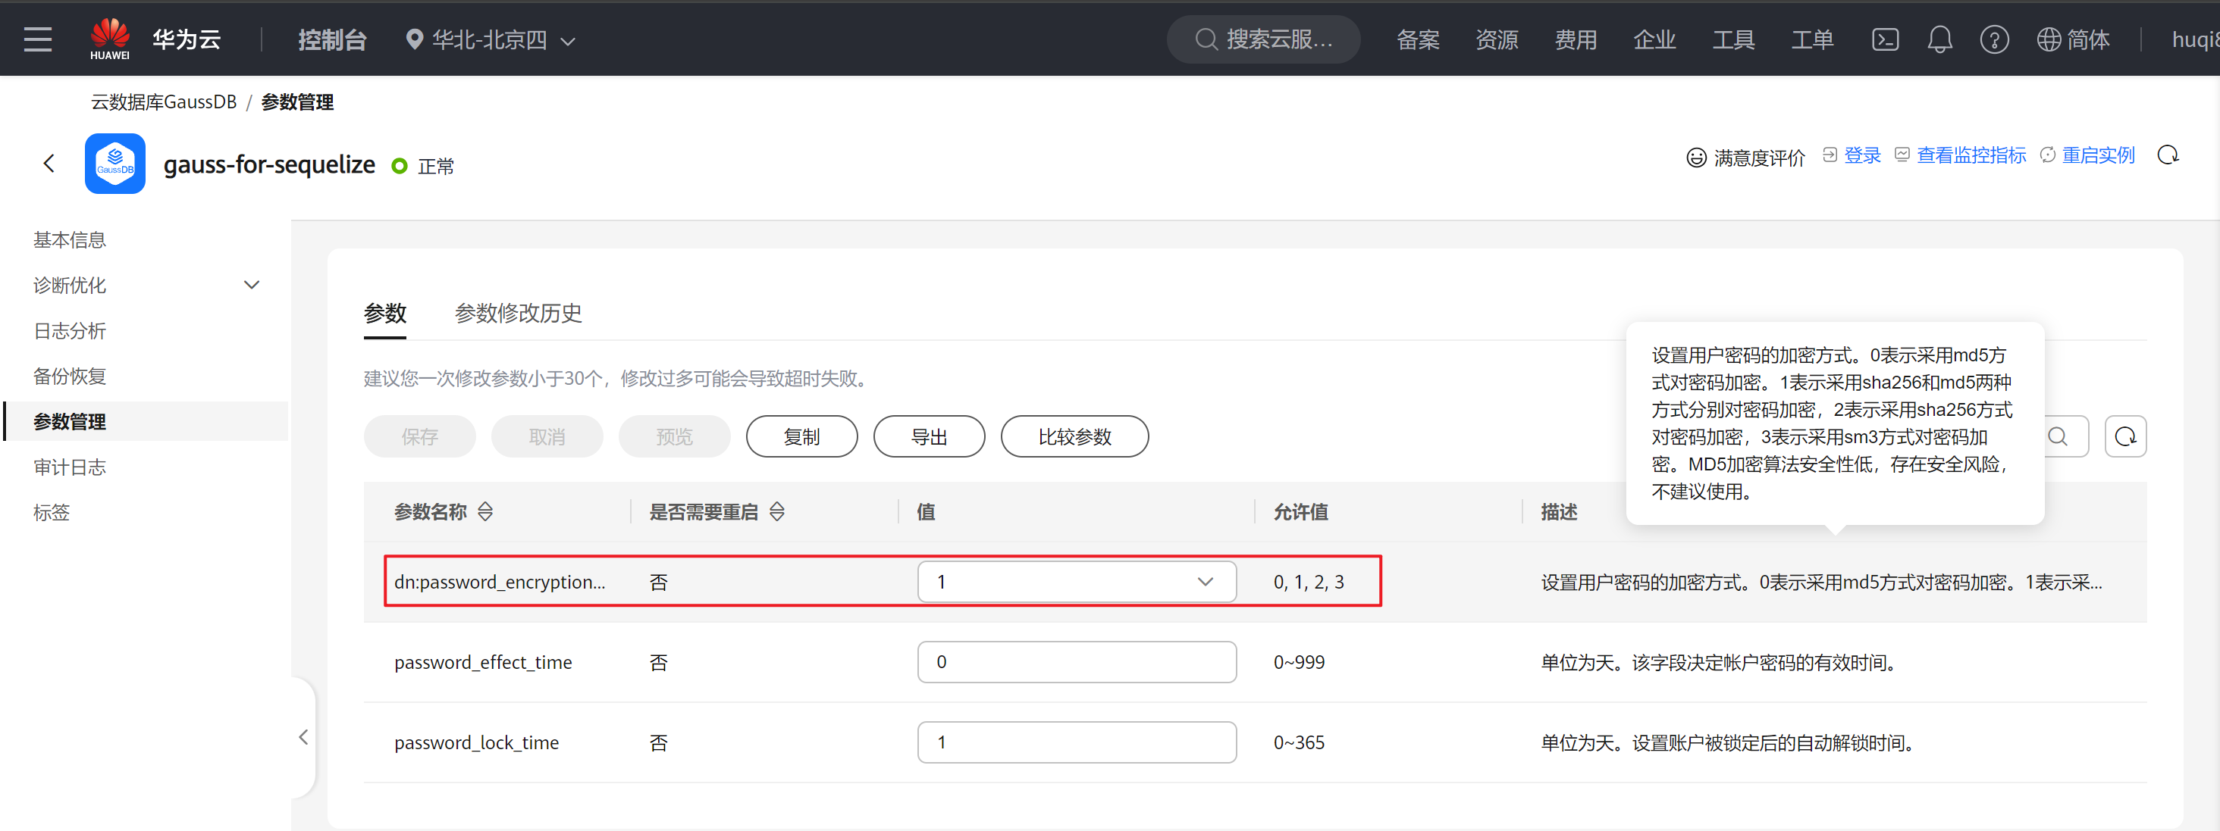
Task: Refresh the instance page with top-right icon
Action: [x=2168, y=155]
